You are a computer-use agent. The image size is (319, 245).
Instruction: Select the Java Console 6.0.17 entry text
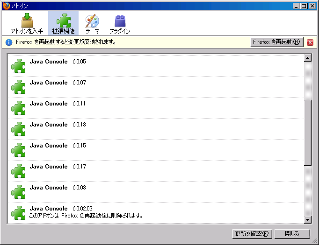click(58, 167)
